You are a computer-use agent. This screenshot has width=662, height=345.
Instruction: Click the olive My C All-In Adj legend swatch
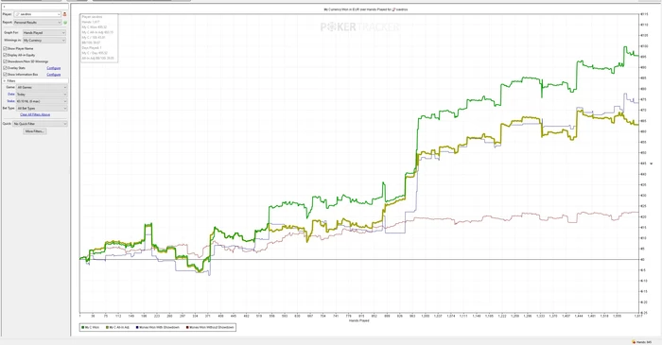click(x=107, y=327)
